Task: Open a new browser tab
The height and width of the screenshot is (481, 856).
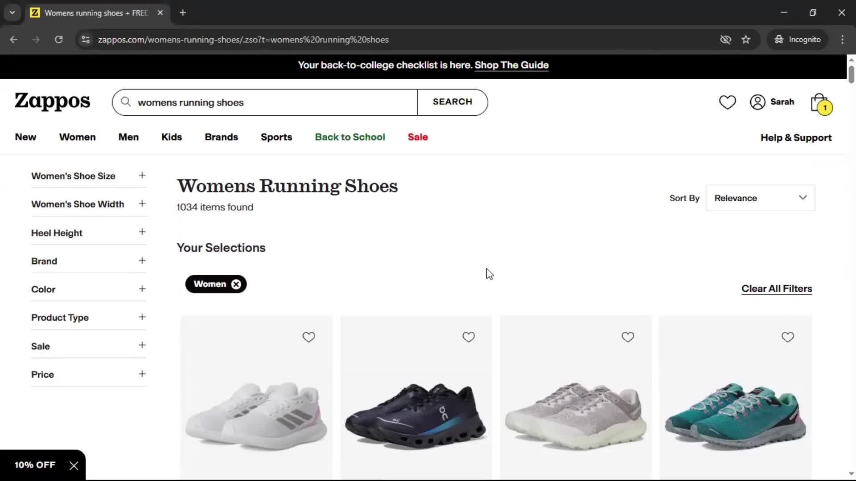Action: click(x=183, y=12)
